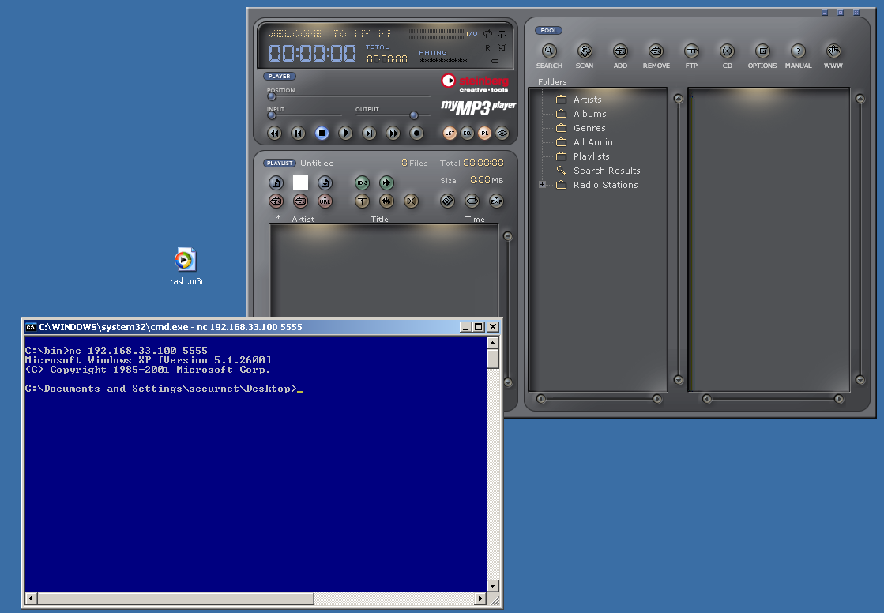Expand the Radio Stations folder
The height and width of the screenshot is (613, 884).
click(x=543, y=184)
